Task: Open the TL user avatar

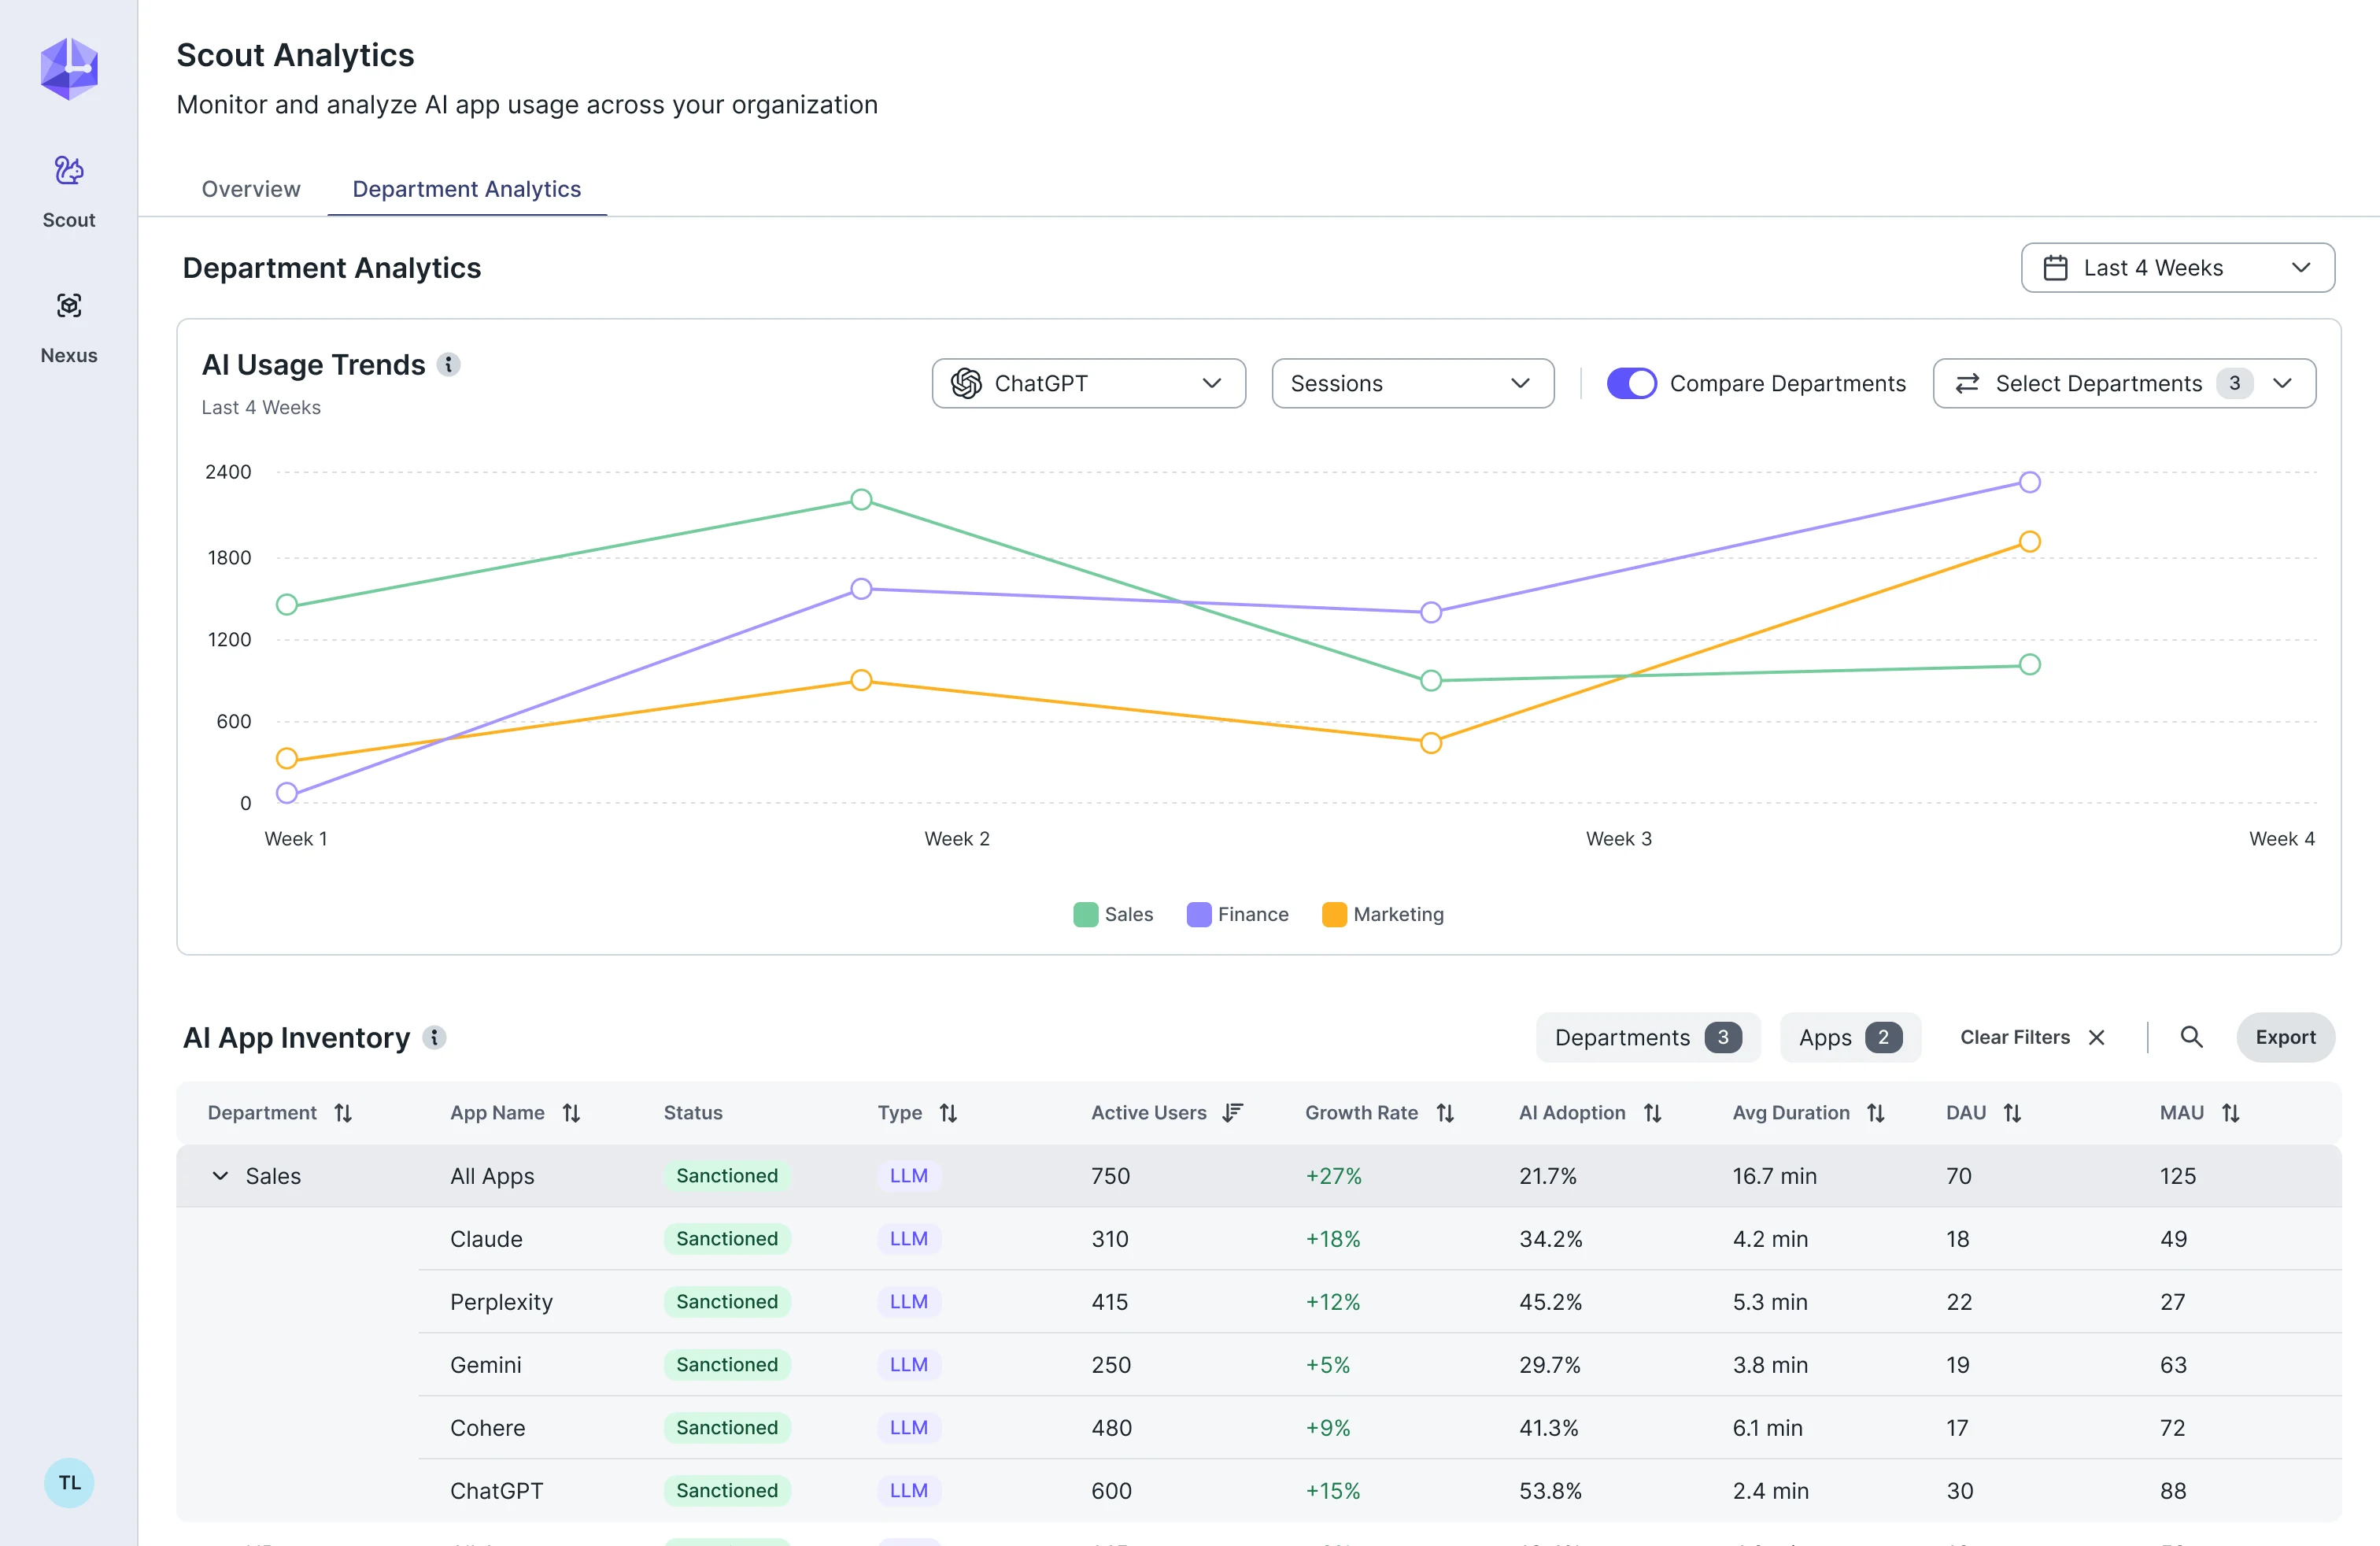Action: pyautogui.click(x=69, y=1482)
